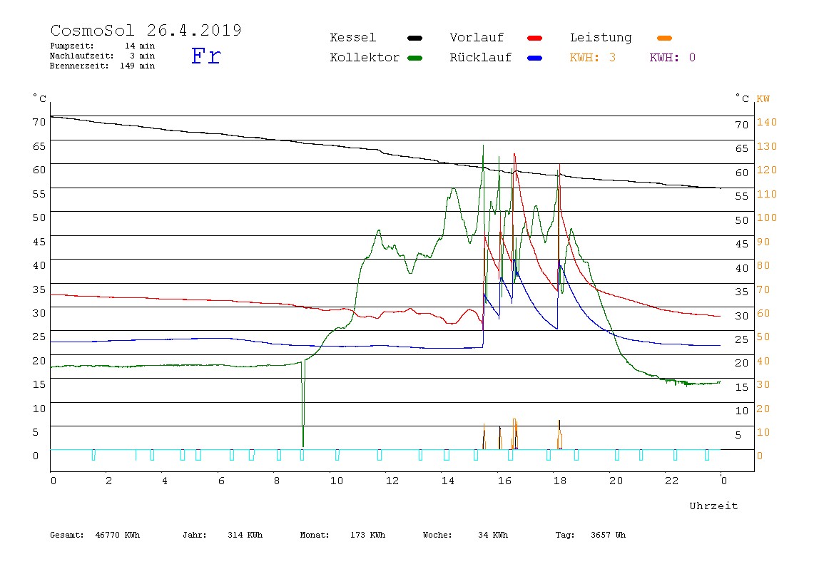Click the green Kollektor legend swatch
This screenshot has height=579, width=819.
[414, 58]
